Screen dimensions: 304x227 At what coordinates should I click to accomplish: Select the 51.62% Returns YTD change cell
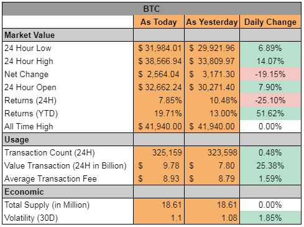[270, 113]
